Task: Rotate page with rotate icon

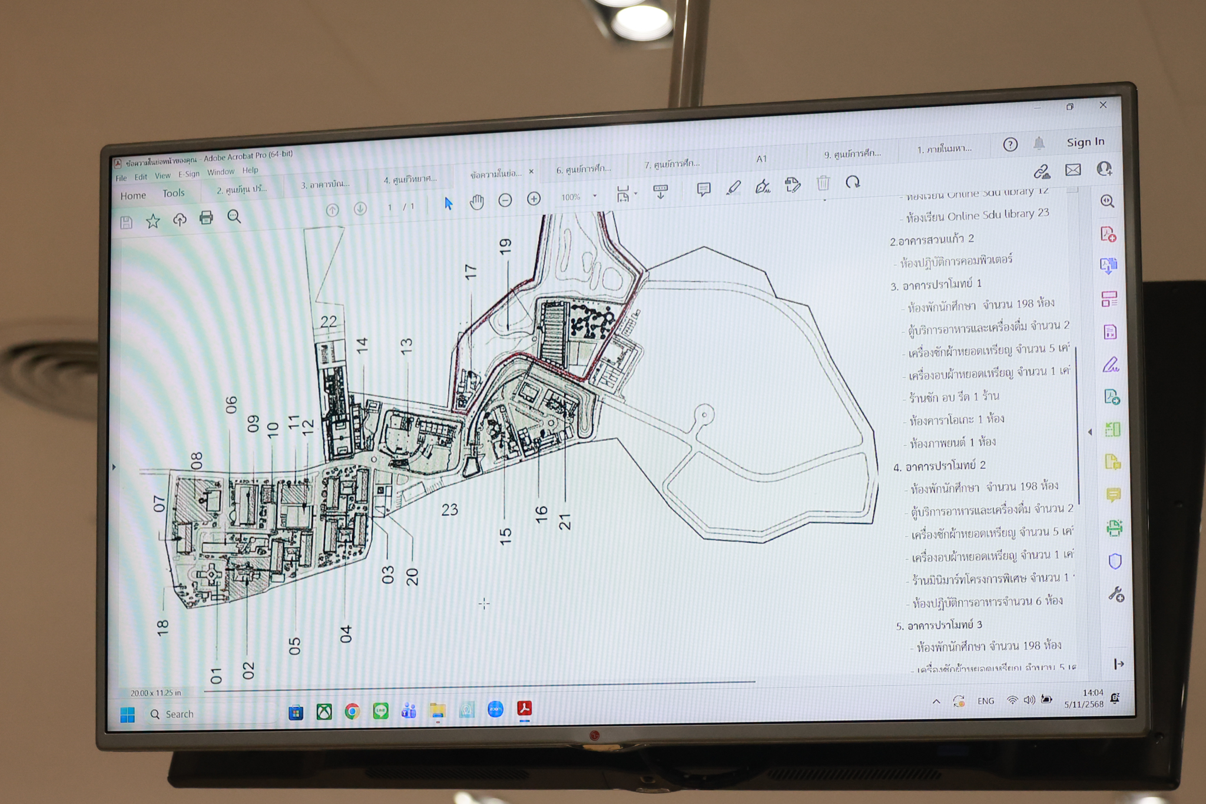Action: (853, 183)
